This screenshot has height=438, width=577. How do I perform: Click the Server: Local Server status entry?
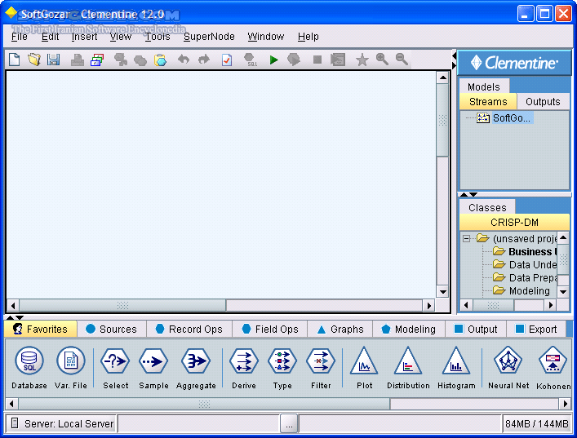[x=62, y=423]
